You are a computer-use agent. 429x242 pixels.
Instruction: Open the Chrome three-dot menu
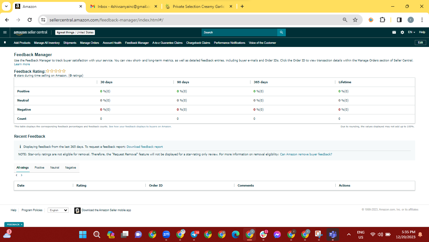[x=422, y=20]
